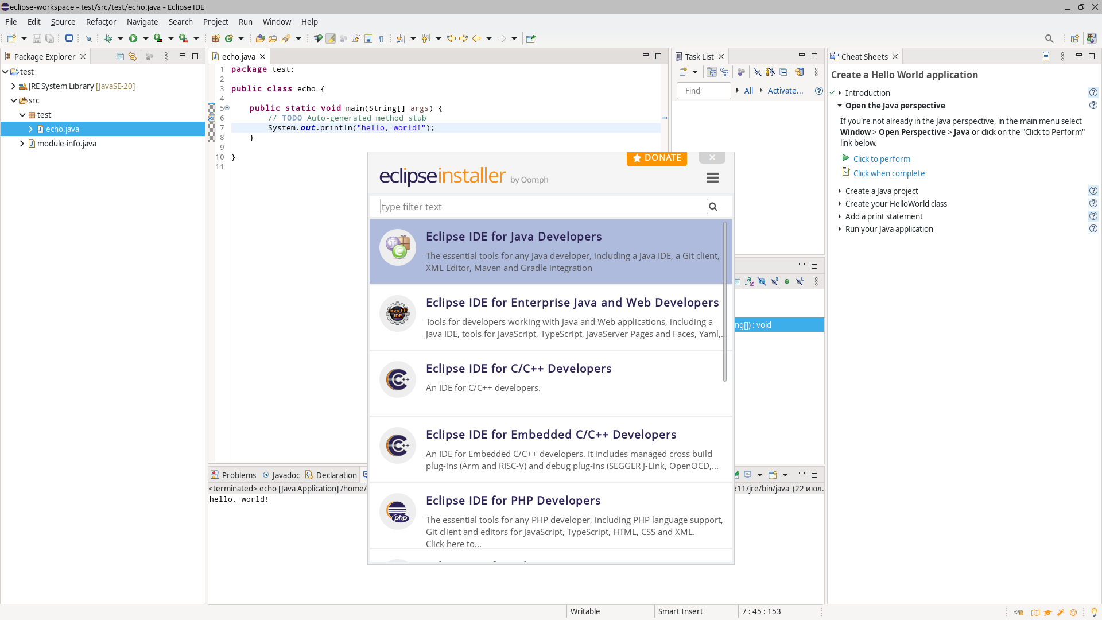Open the New file dropdown arrow

click(24, 38)
